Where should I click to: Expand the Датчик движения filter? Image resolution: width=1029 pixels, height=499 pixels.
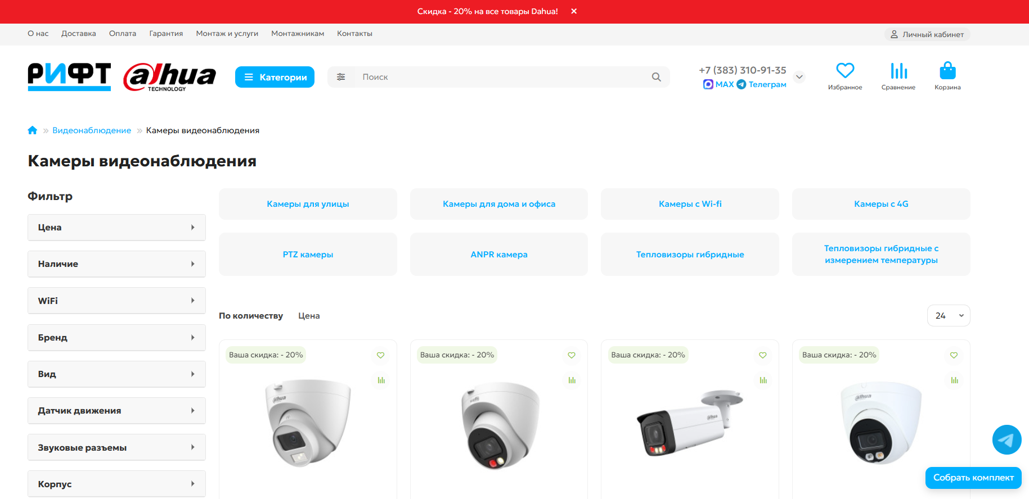116,411
